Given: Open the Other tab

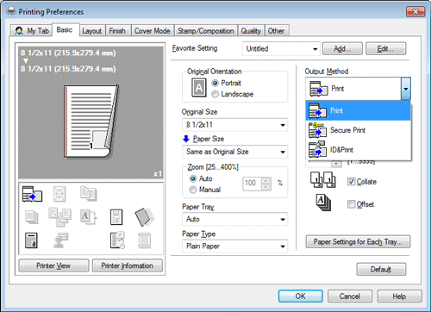Looking at the screenshot, I should tap(276, 31).
